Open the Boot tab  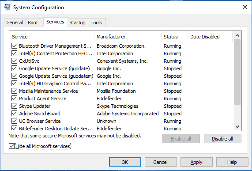pos(33,23)
